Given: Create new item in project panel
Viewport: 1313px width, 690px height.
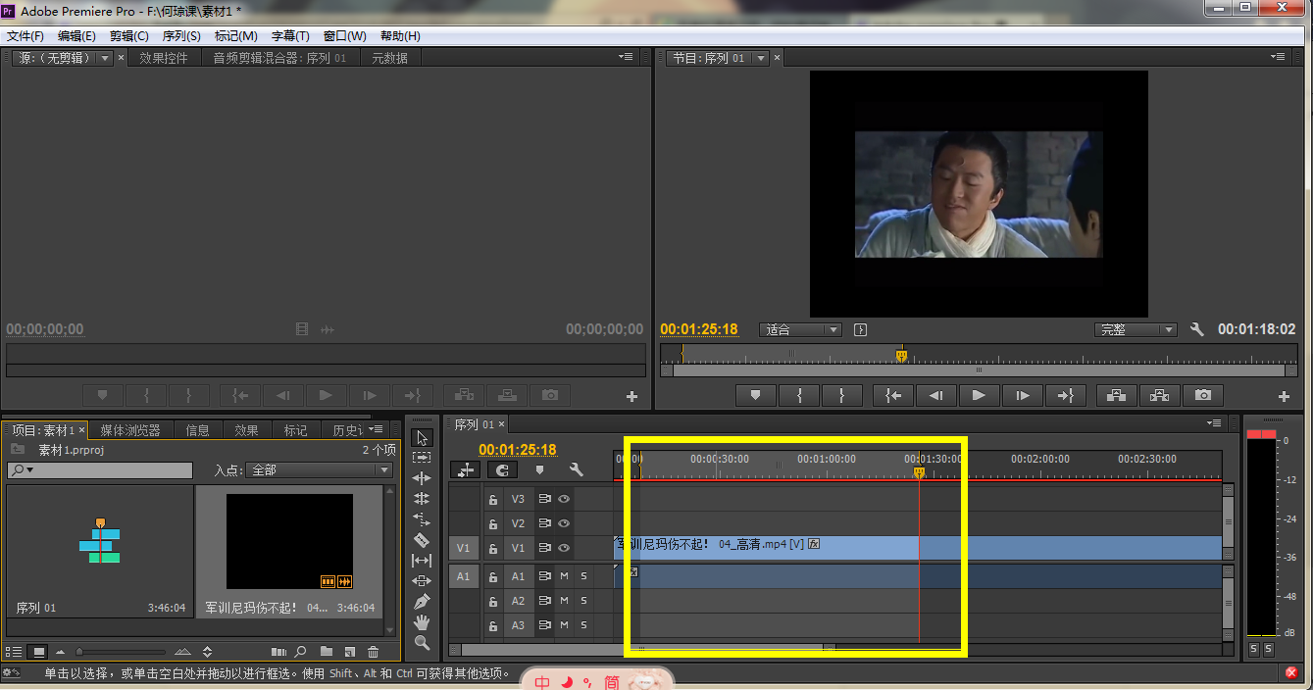Looking at the screenshot, I should click(x=350, y=652).
